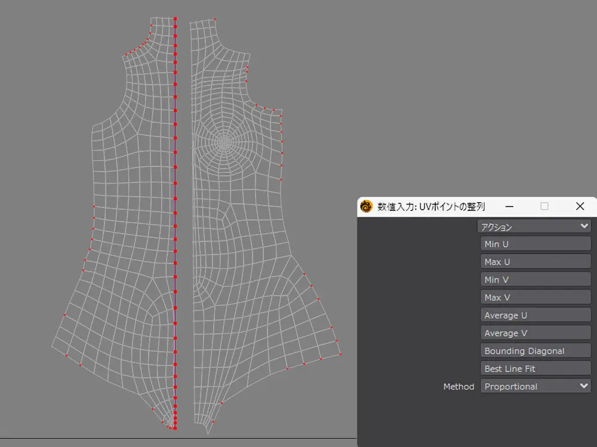Click the Min V button
Screen dimensions: 597x447
click(x=536, y=280)
